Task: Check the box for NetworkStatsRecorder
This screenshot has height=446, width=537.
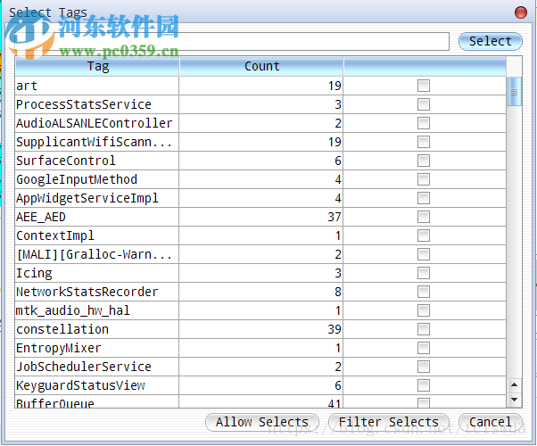Action: click(x=424, y=292)
